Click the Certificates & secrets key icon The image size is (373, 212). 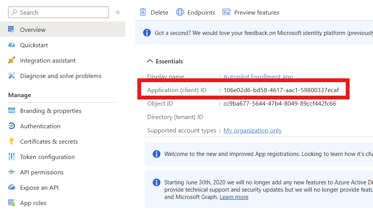tap(12, 142)
